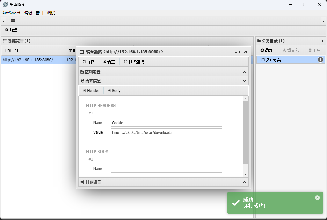Close the 编辑数据 dialog
This screenshot has height=220, width=327.
pyautogui.click(x=246, y=52)
